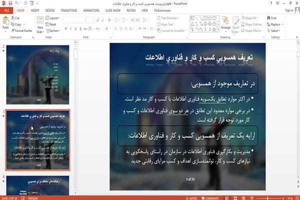Click the Redo/Repeat icon
The image size is (300, 200).
click(25, 3)
